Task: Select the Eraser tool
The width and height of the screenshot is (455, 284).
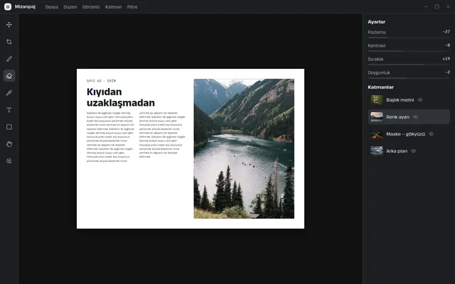Action: pyautogui.click(x=9, y=76)
